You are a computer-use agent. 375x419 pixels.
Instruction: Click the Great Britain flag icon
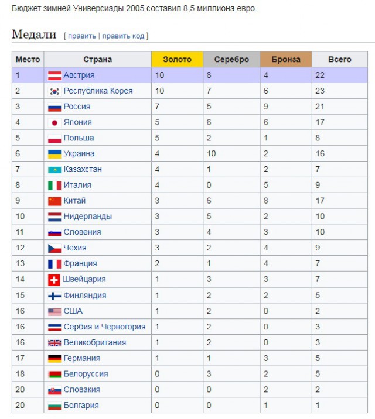(x=54, y=343)
